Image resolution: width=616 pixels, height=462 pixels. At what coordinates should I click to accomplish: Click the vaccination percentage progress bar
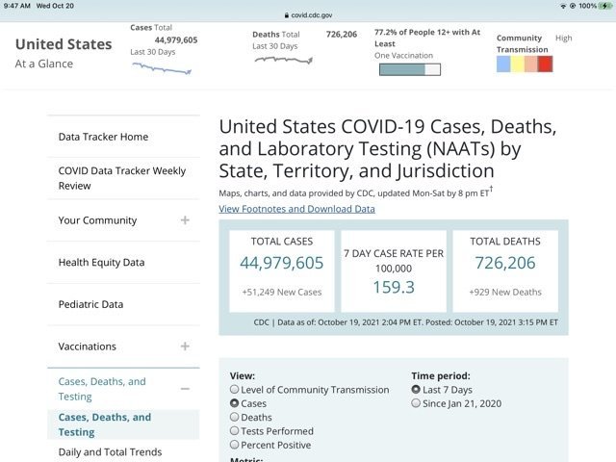pos(409,69)
